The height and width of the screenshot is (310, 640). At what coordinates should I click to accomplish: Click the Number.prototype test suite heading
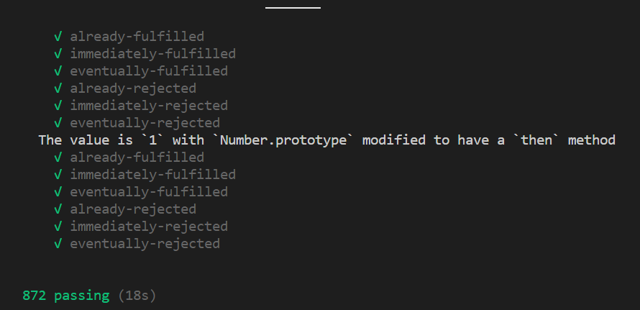(x=326, y=140)
